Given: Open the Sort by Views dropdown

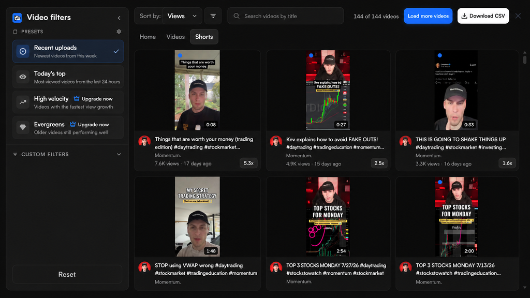Looking at the screenshot, I should [x=182, y=16].
